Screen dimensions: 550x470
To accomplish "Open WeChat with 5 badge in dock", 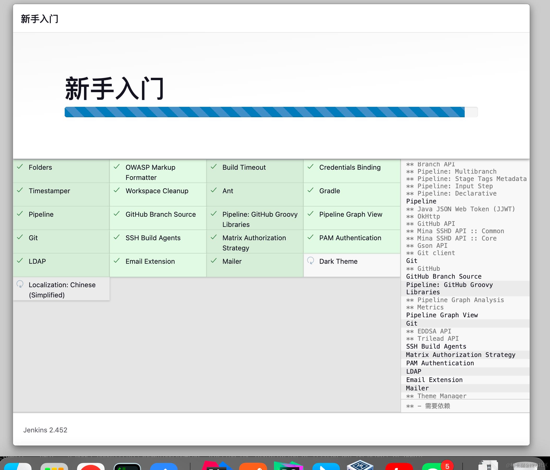I will (435, 467).
